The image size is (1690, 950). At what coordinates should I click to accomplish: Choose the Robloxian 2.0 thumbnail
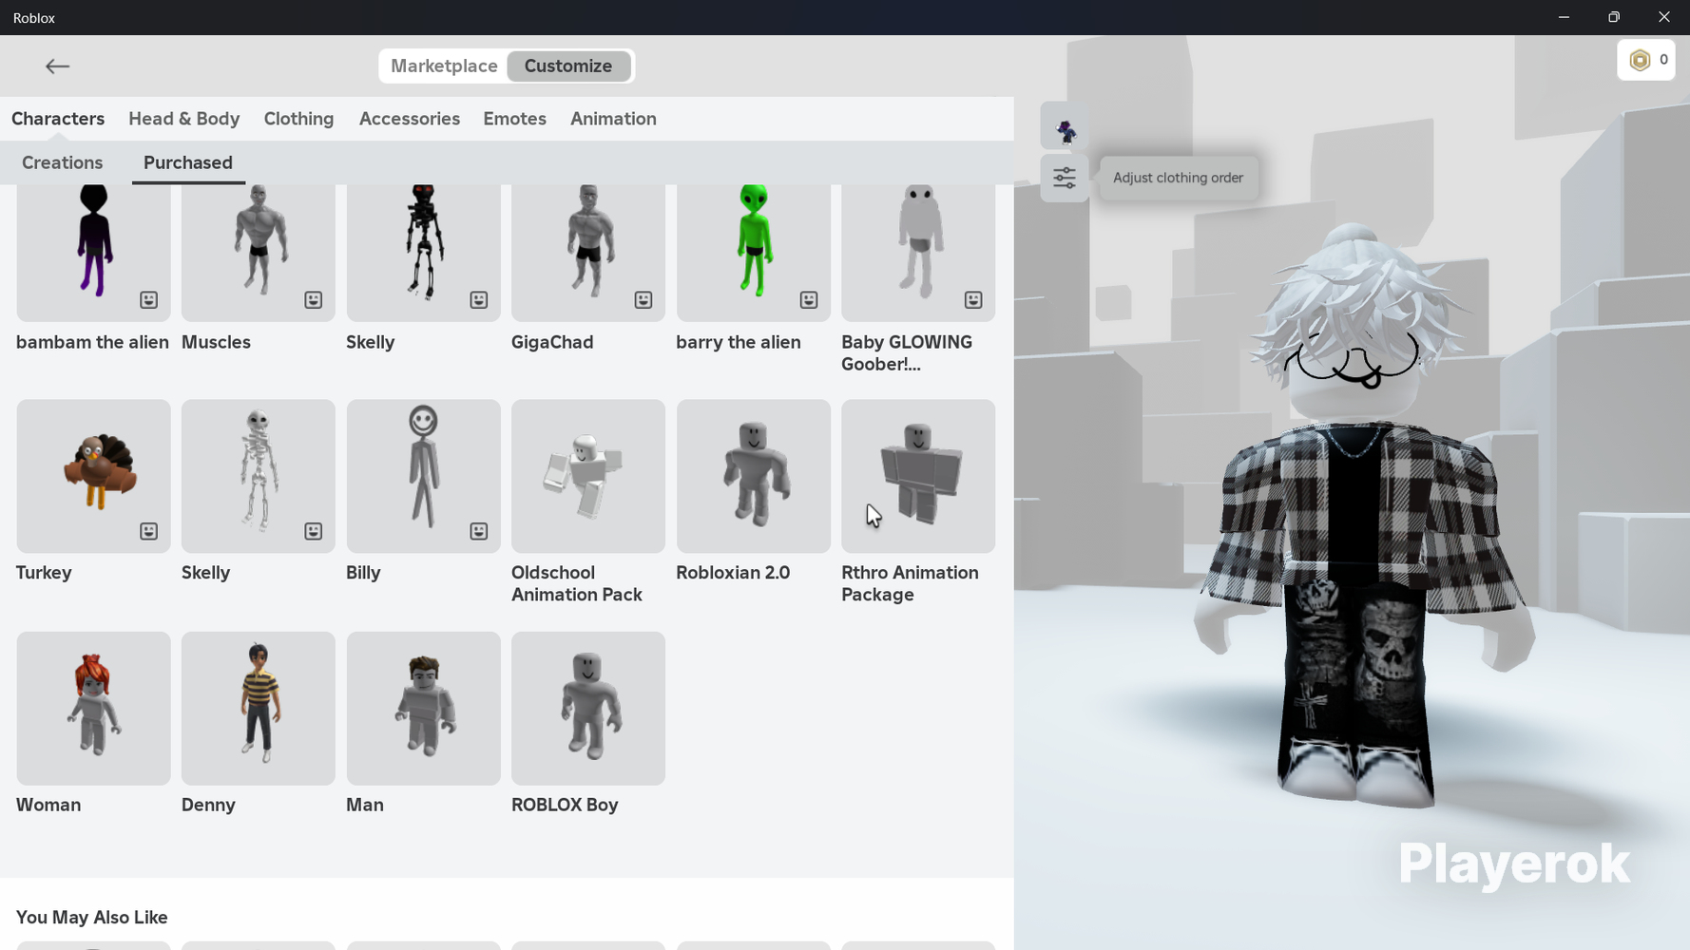(x=754, y=476)
